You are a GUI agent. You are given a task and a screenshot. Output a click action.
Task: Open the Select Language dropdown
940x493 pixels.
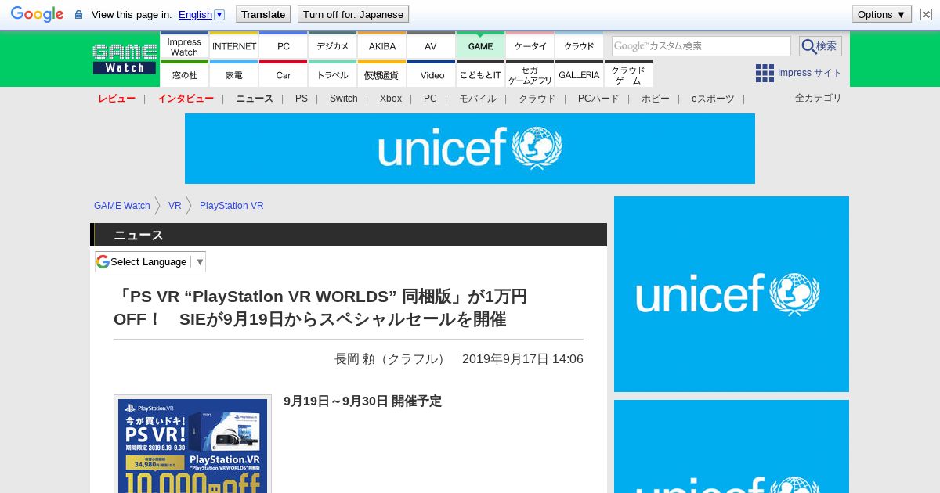click(150, 261)
